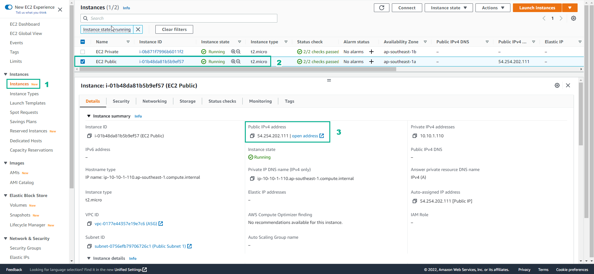Collapse Instances sidebar group
Image resolution: width=594 pixels, height=274 pixels.
[x=6, y=74]
